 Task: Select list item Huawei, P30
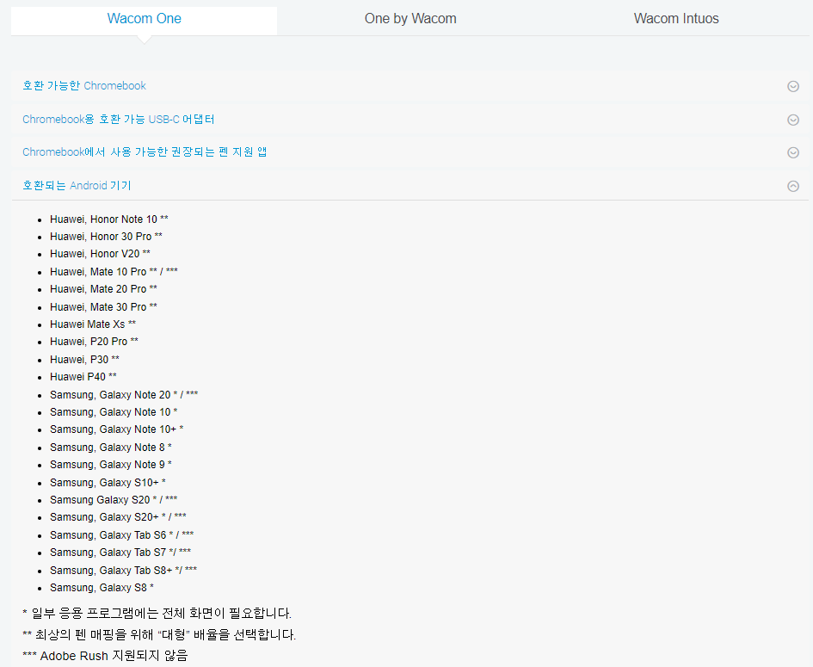tap(84, 360)
